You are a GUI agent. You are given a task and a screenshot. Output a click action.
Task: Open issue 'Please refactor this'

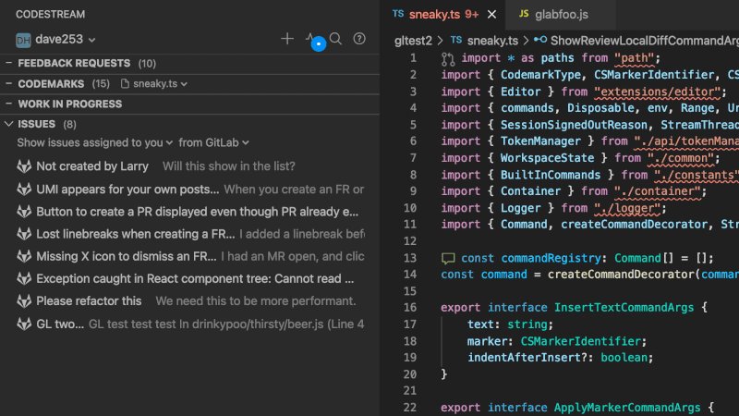tap(190, 301)
